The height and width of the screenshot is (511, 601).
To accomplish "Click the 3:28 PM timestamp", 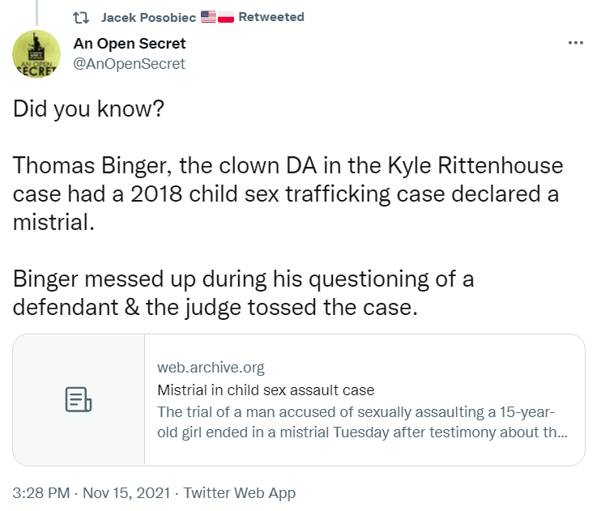I will coord(41,493).
